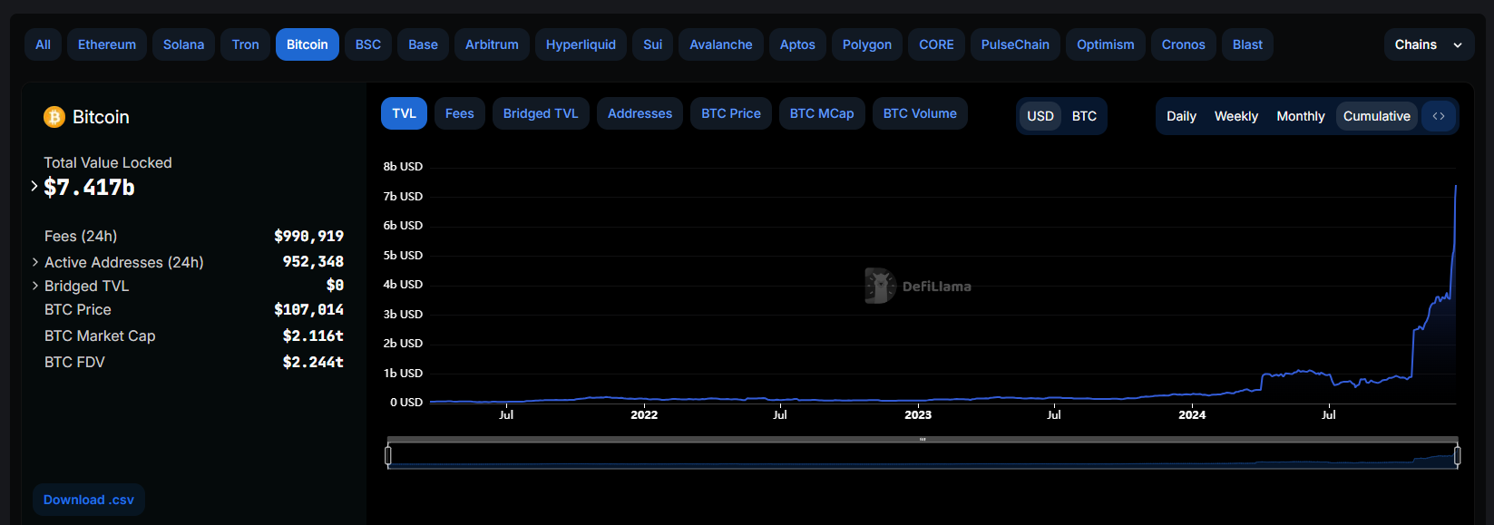Click the BTC Market Cap $2.116t value
The height and width of the screenshot is (525, 1494).
click(x=313, y=335)
